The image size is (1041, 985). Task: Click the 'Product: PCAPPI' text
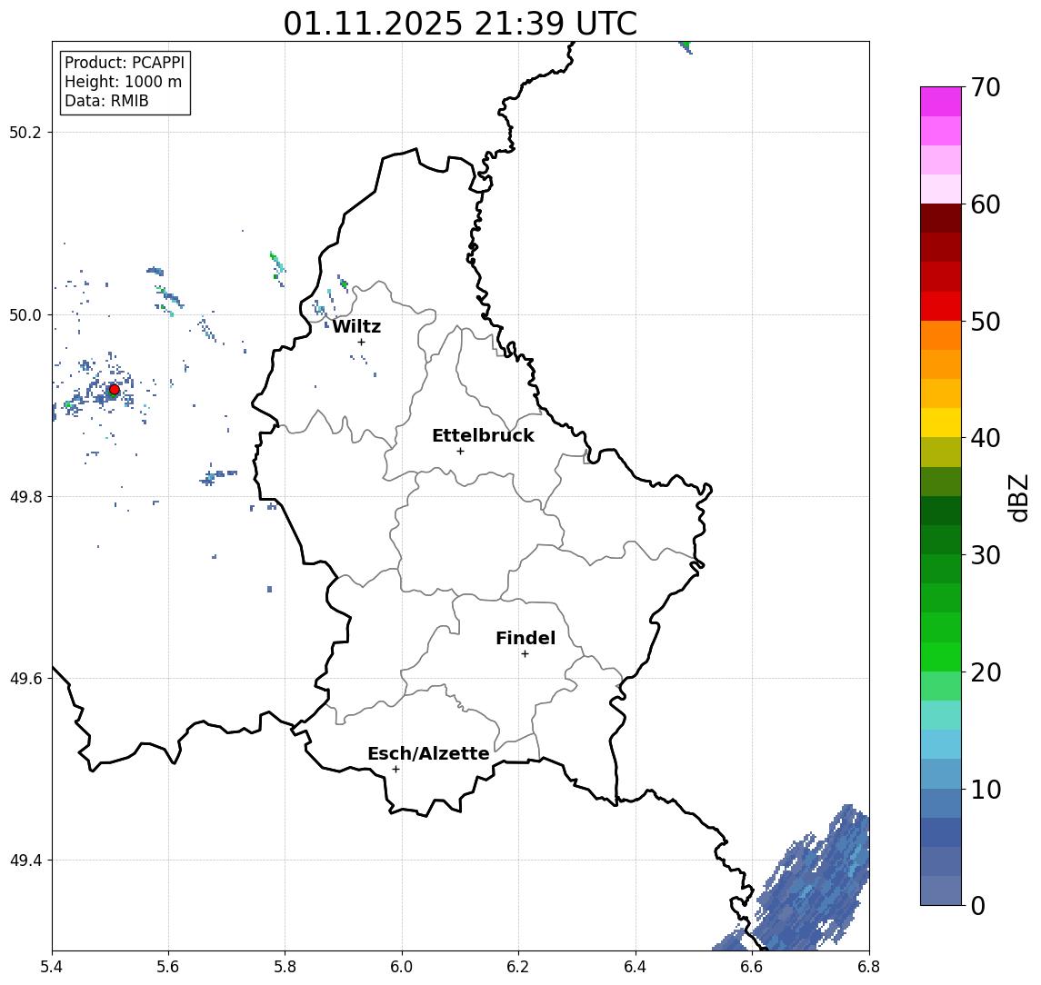tap(125, 63)
